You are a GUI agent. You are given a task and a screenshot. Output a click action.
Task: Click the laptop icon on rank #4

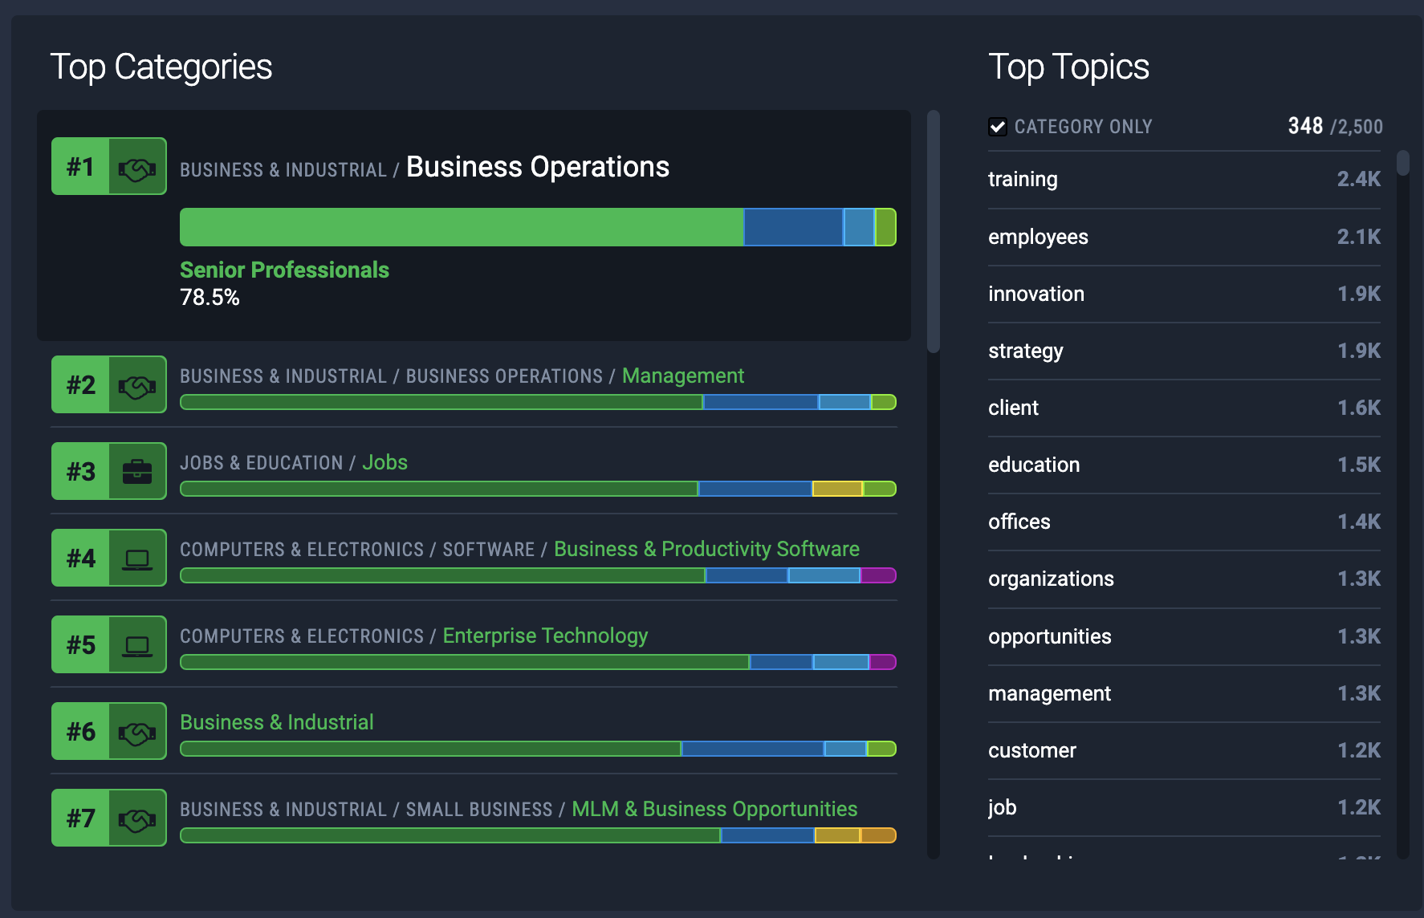coord(137,559)
